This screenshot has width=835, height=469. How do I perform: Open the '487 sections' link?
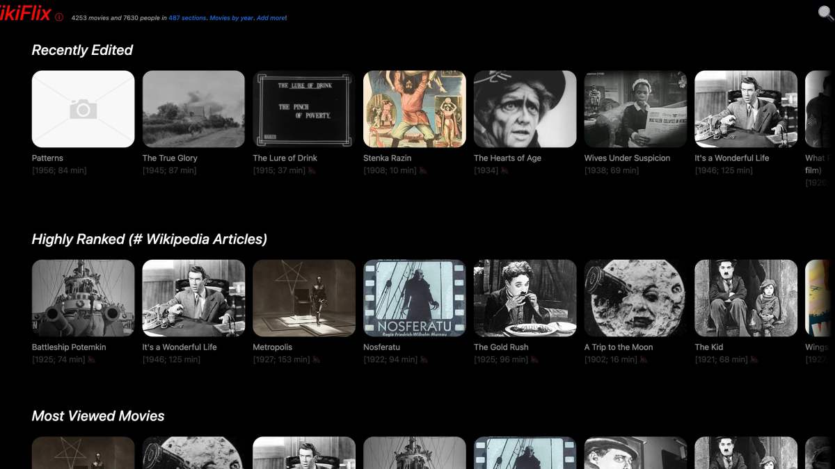(x=187, y=18)
